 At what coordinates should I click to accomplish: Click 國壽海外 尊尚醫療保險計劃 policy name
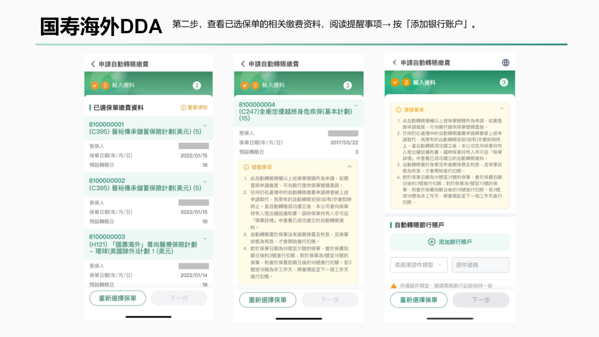(143, 248)
